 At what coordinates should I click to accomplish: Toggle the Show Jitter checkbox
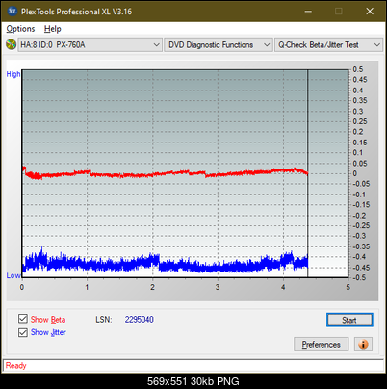click(23, 332)
